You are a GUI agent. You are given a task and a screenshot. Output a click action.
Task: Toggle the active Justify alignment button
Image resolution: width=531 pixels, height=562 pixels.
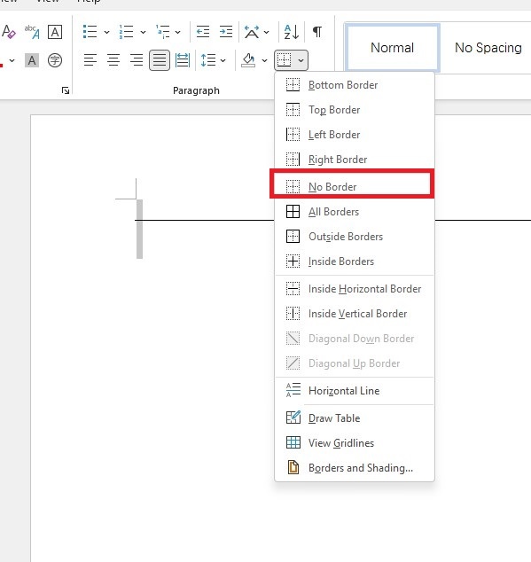160,60
